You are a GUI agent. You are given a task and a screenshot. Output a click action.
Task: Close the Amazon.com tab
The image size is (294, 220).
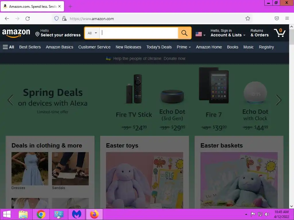(x=59, y=6)
